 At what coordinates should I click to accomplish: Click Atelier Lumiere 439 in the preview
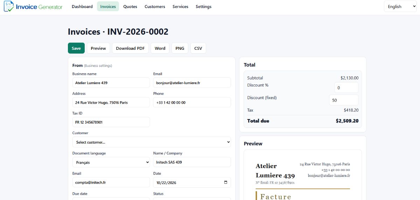point(275,171)
